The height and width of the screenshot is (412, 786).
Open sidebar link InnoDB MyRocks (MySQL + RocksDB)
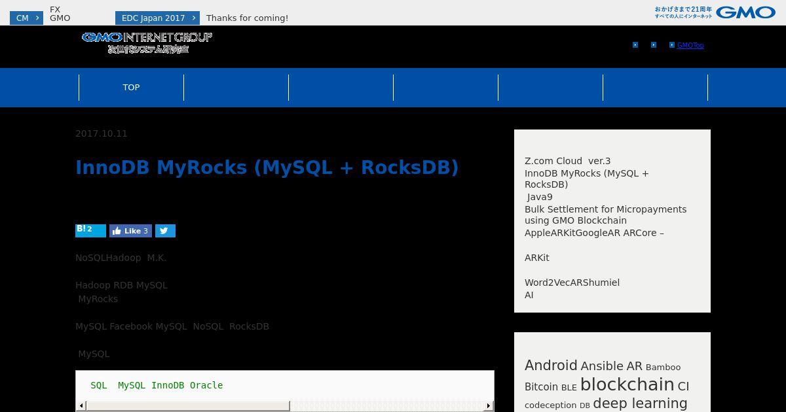[x=587, y=179]
